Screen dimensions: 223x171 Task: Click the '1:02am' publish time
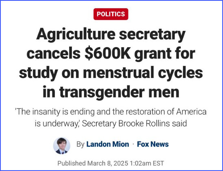tap(140, 163)
